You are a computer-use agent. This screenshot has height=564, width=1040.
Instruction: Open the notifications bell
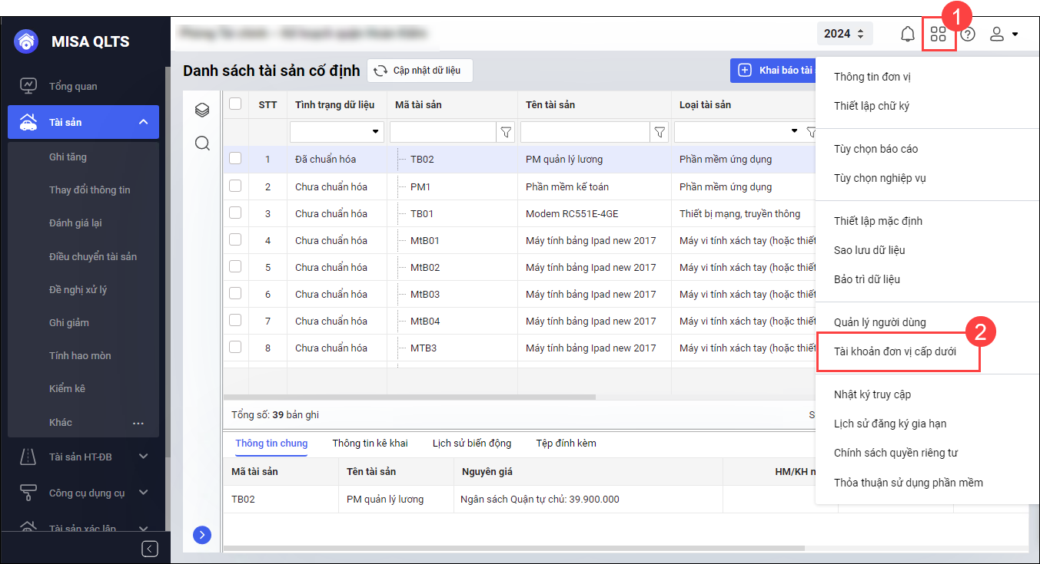pyautogui.click(x=908, y=34)
